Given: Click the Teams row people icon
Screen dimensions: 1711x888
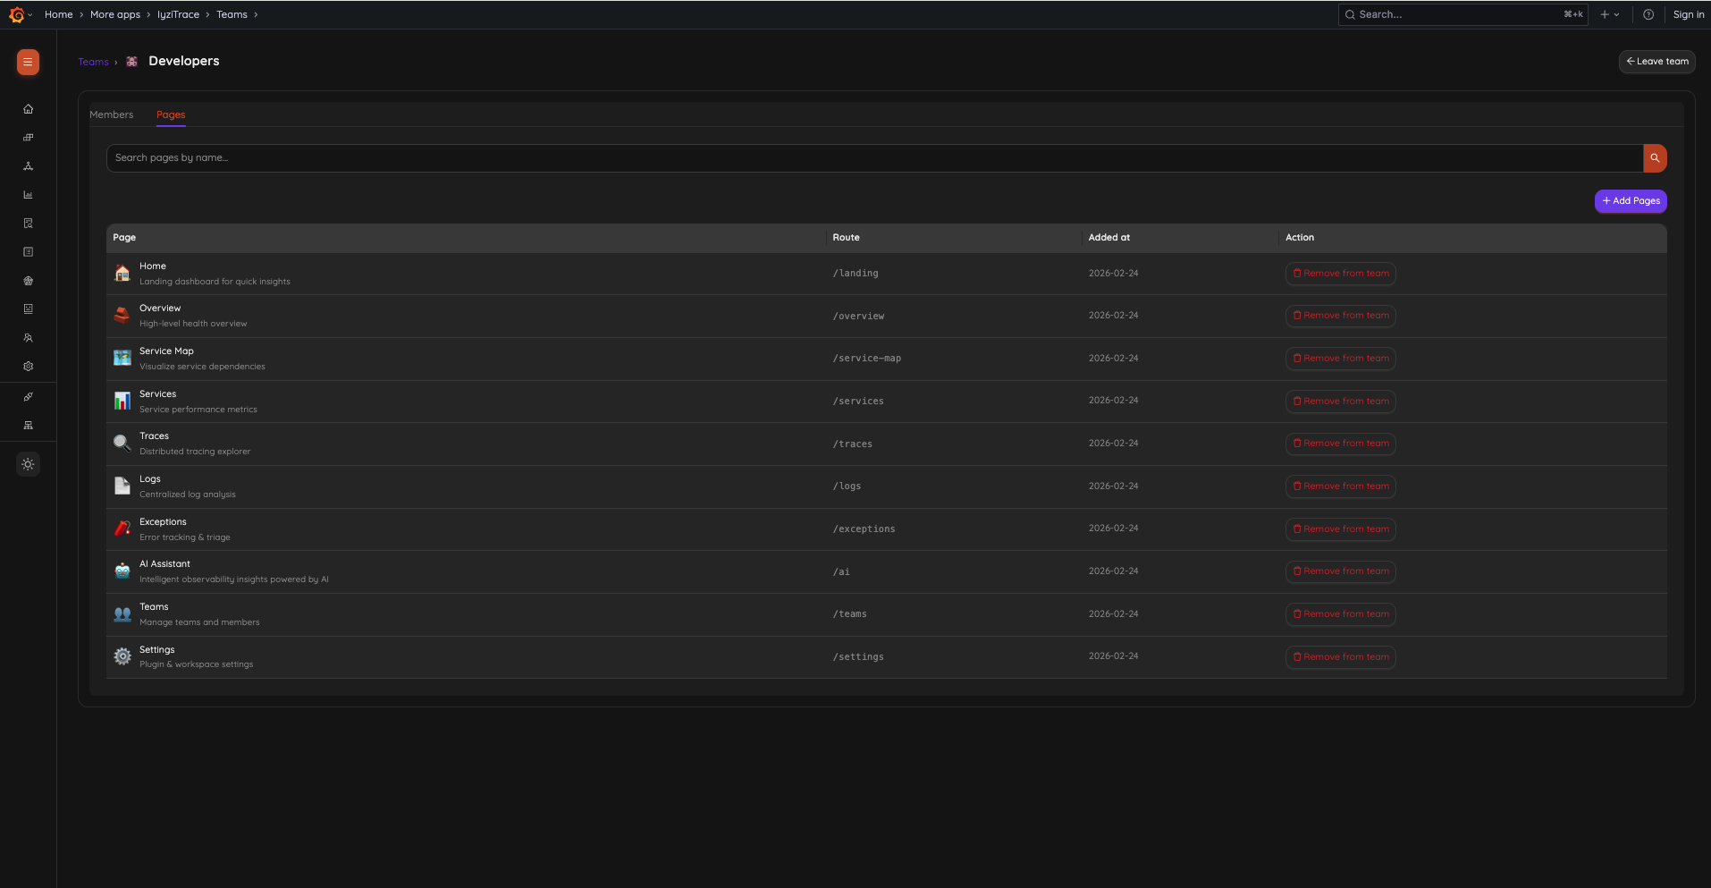Looking at the screenshot, I should click(x=122, y=614).
